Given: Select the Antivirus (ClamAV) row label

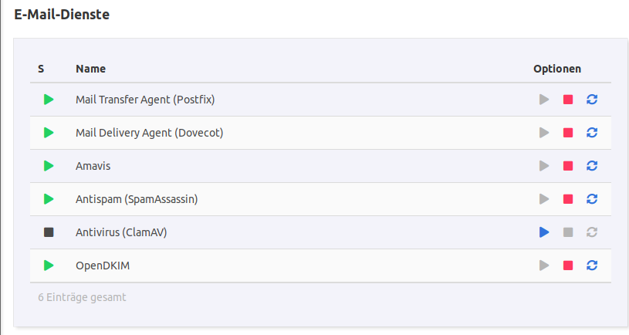Looking at the screenshot, I should pos(121,232).
